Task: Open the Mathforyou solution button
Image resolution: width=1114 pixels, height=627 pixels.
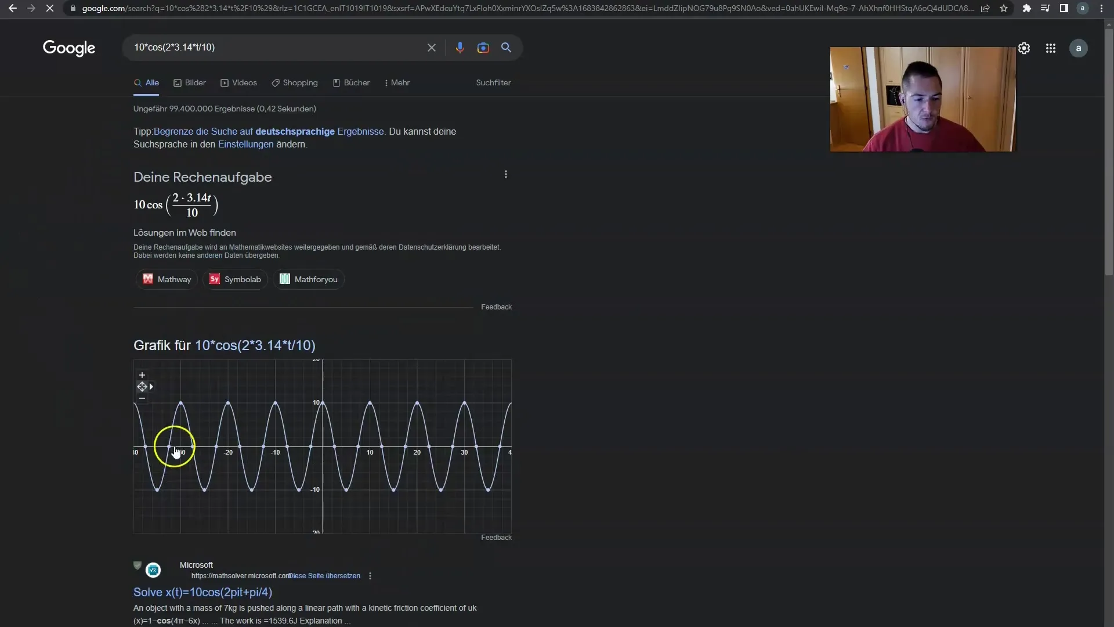Action: point(309,279)
